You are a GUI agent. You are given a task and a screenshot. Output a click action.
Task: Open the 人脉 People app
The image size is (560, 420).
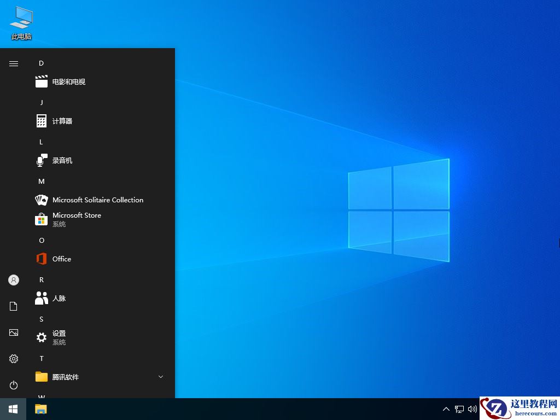[59, 298]
